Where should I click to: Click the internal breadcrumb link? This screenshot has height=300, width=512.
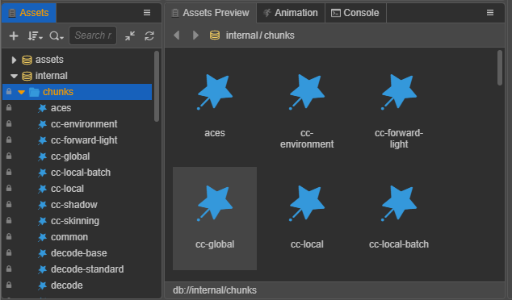[241, 35]
